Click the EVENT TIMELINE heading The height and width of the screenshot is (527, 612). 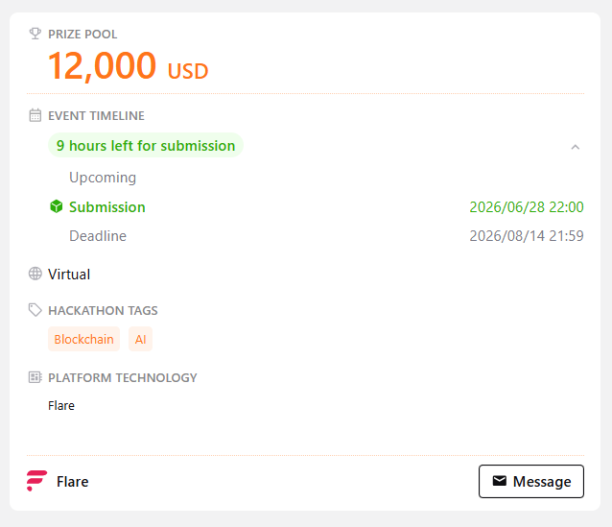97,115
